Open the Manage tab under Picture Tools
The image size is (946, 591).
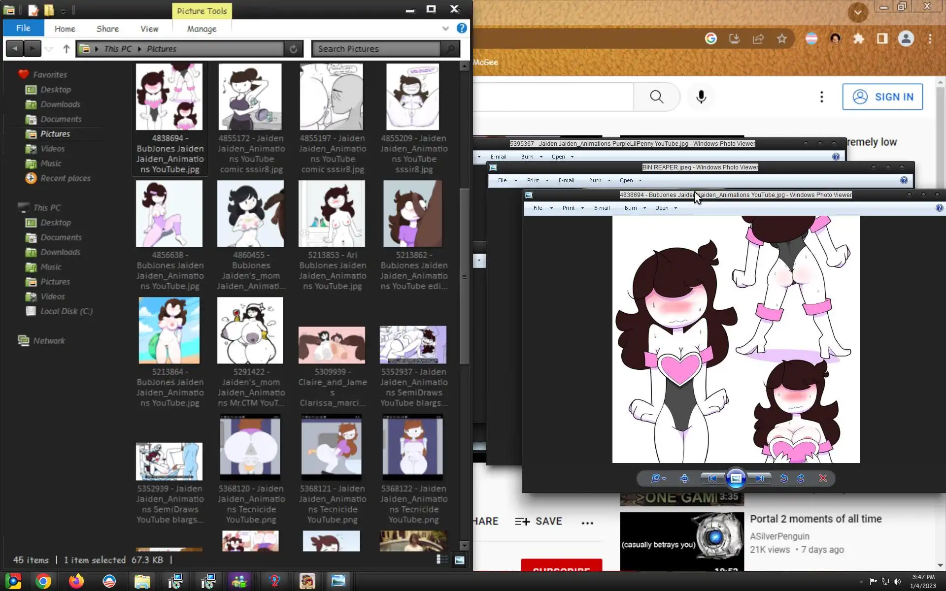tap(202, 29)
